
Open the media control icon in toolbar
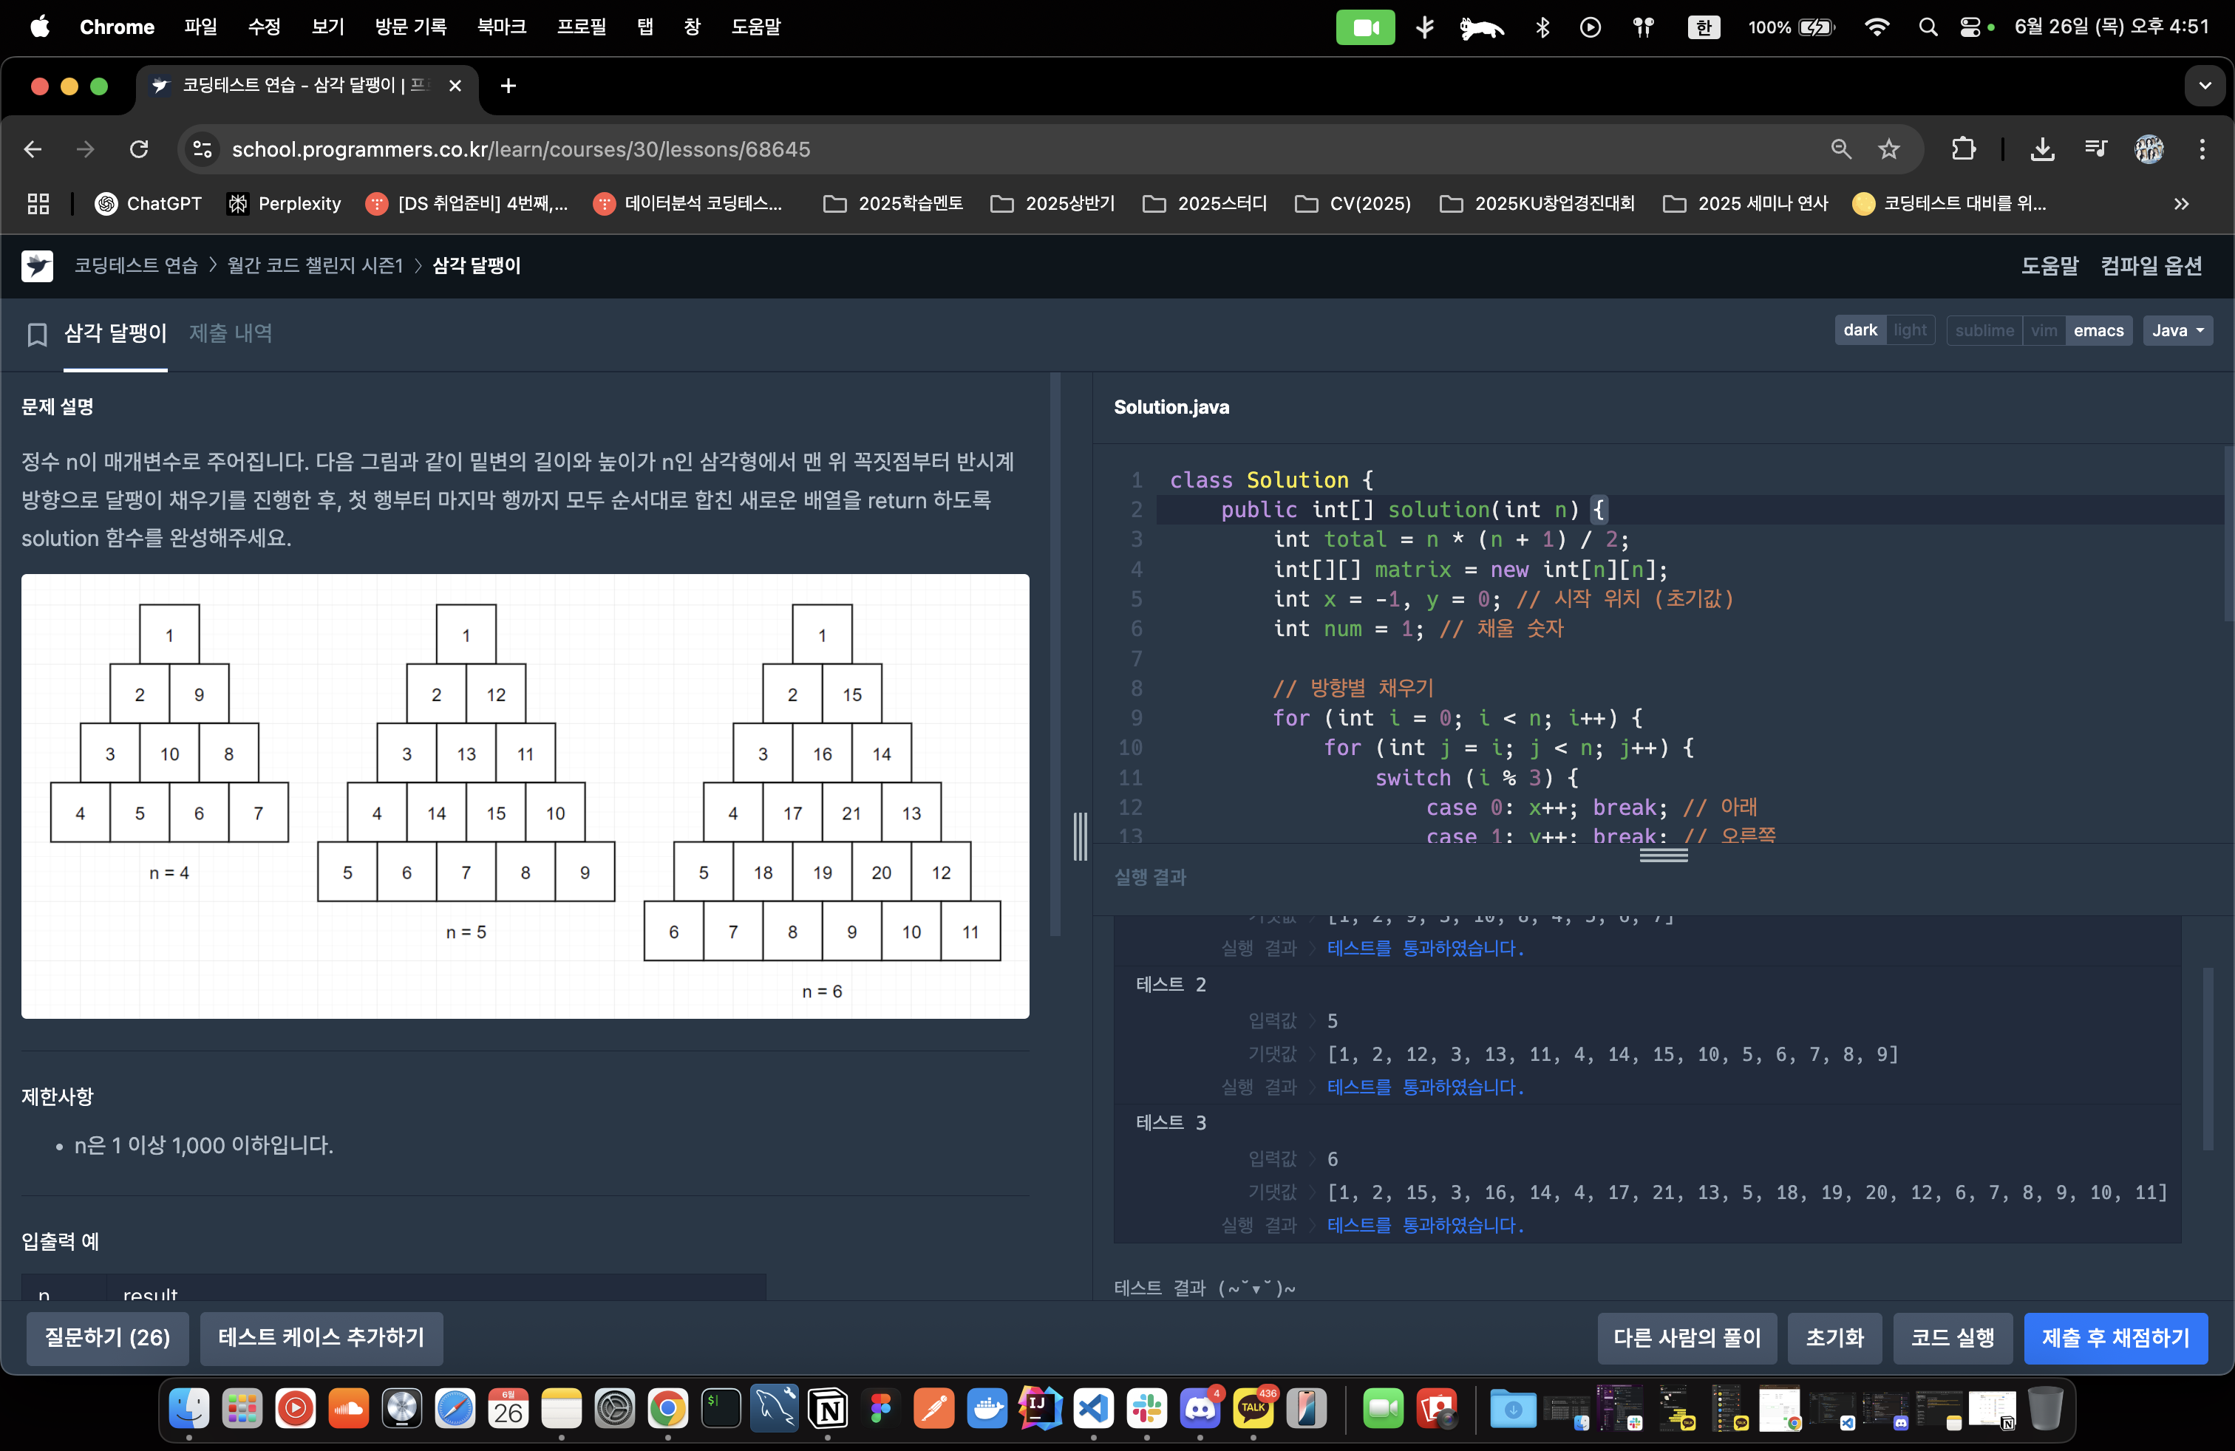tap(2096, 149)
